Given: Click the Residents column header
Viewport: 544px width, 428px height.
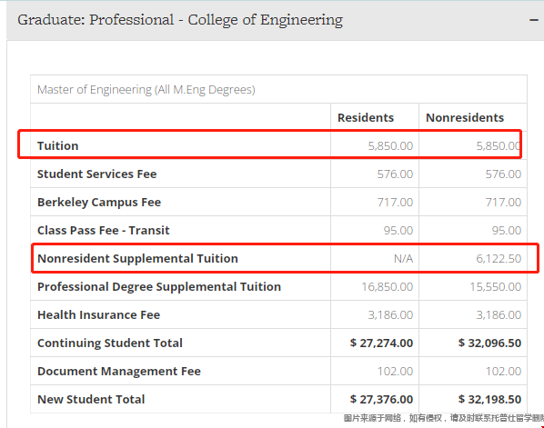Looking at the screenshot, I should coord(366,117).
